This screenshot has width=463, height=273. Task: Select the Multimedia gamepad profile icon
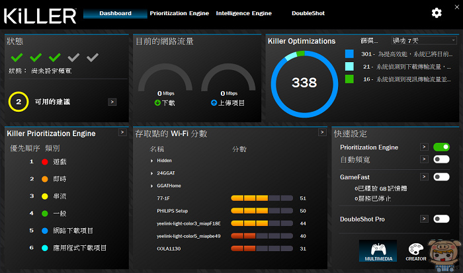coord(377,251)
